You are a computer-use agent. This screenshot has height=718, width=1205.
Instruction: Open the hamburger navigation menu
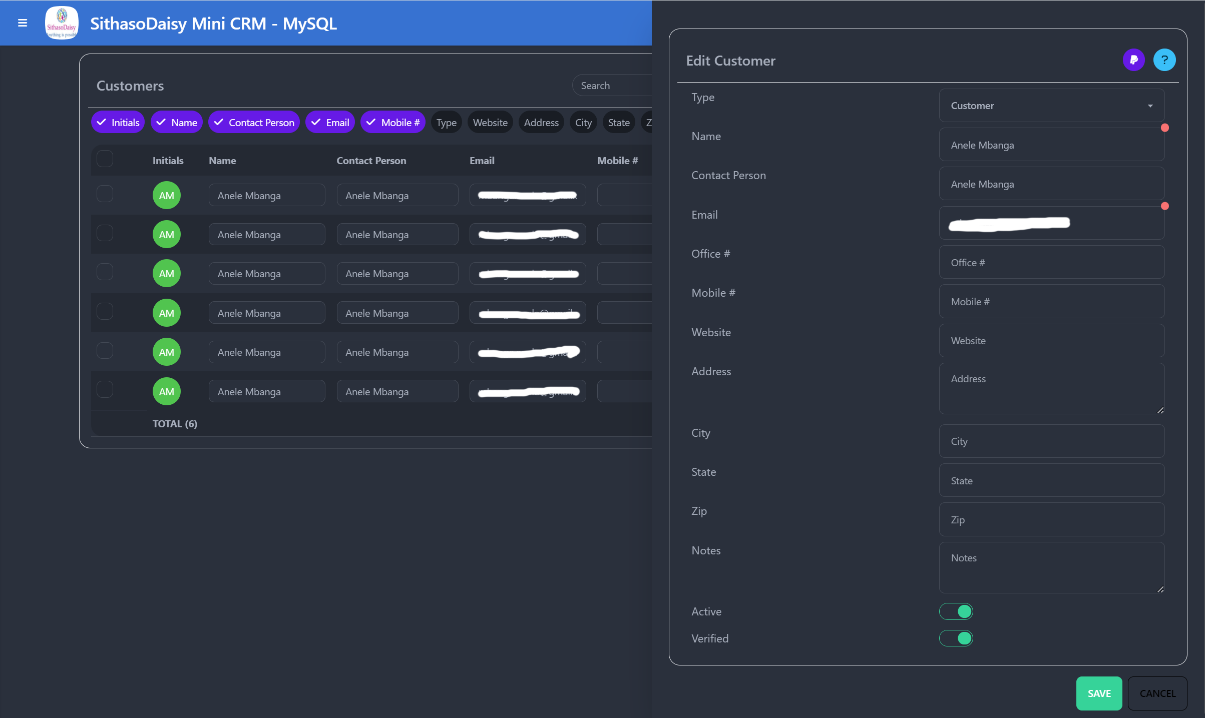tap(23, 23)
